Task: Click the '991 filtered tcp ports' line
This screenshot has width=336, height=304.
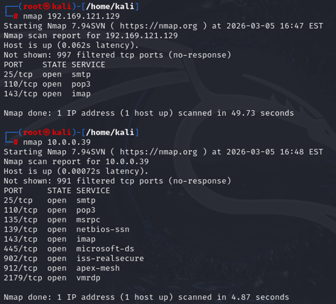Action: (117, 181)
